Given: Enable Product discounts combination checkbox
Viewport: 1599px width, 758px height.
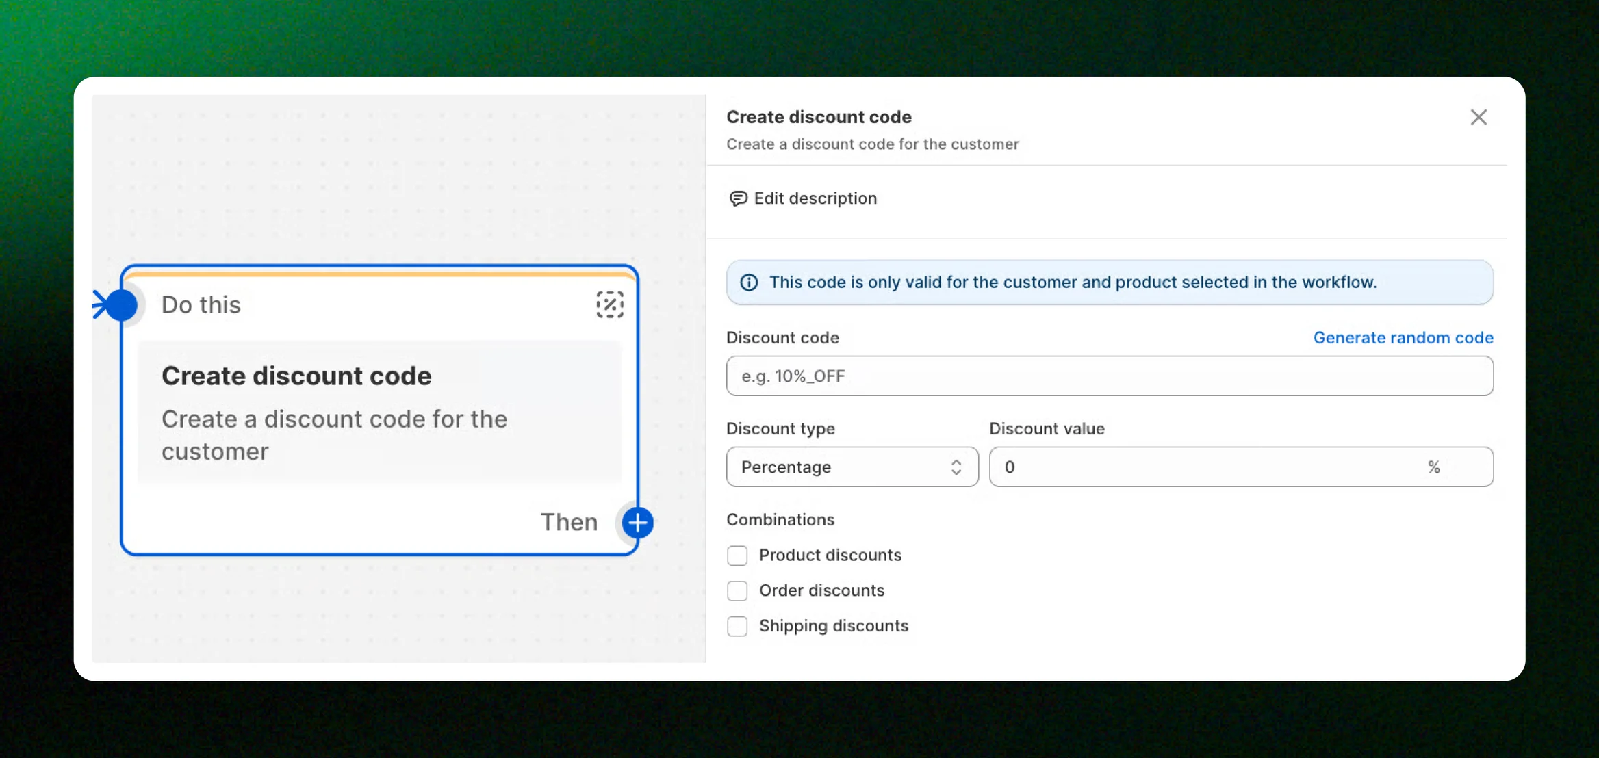Looking at the screenshot, I should (737, 556).
